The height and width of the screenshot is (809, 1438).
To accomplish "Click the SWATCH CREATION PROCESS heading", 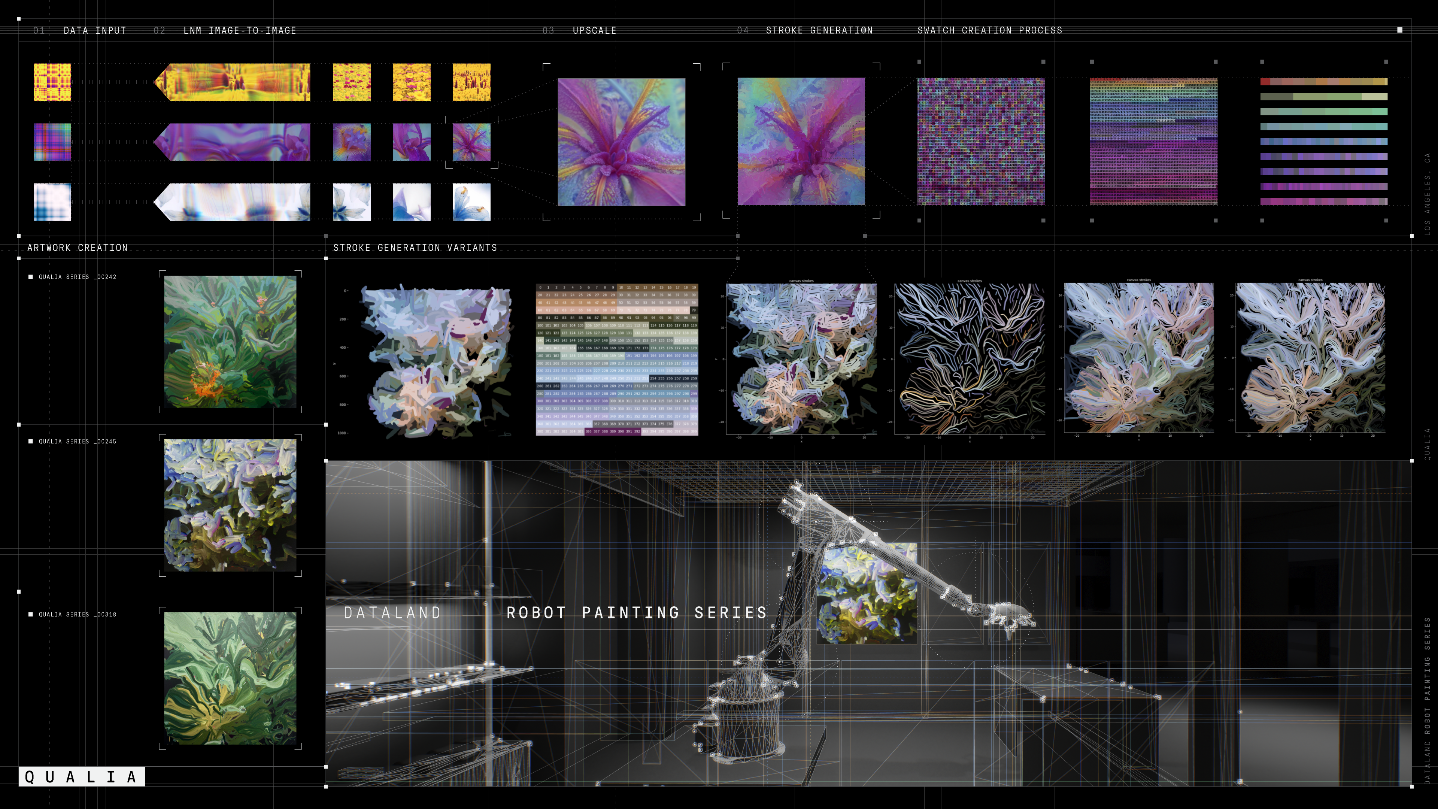I will (x=990, y=30).
